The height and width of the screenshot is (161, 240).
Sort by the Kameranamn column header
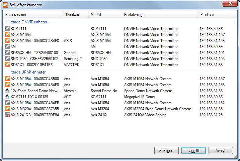[32, 15]
